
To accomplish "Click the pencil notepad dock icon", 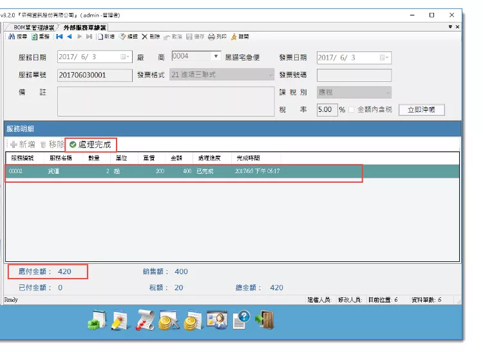I will (120, 320).
